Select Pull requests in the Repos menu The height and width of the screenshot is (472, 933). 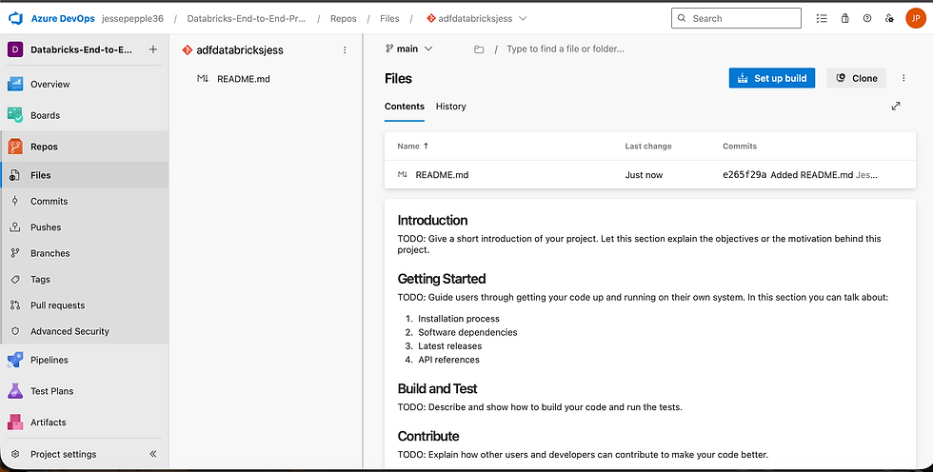(57, 305)
